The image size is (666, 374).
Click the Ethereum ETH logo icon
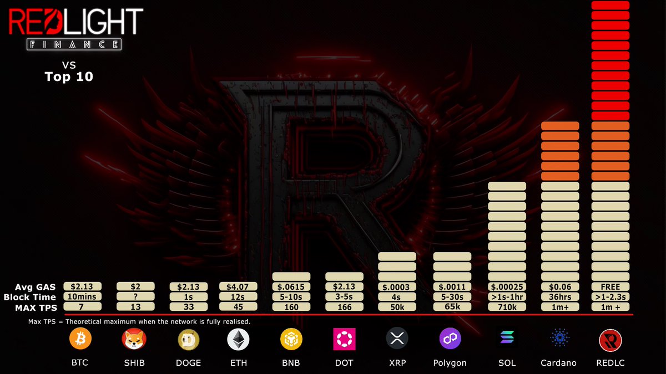(x=238, y=339)
